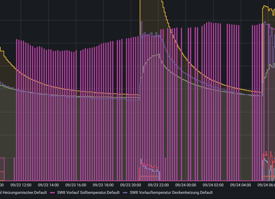
Task: Click the 09/23 20:00 axis label
Action: click(x=131, y=185)
